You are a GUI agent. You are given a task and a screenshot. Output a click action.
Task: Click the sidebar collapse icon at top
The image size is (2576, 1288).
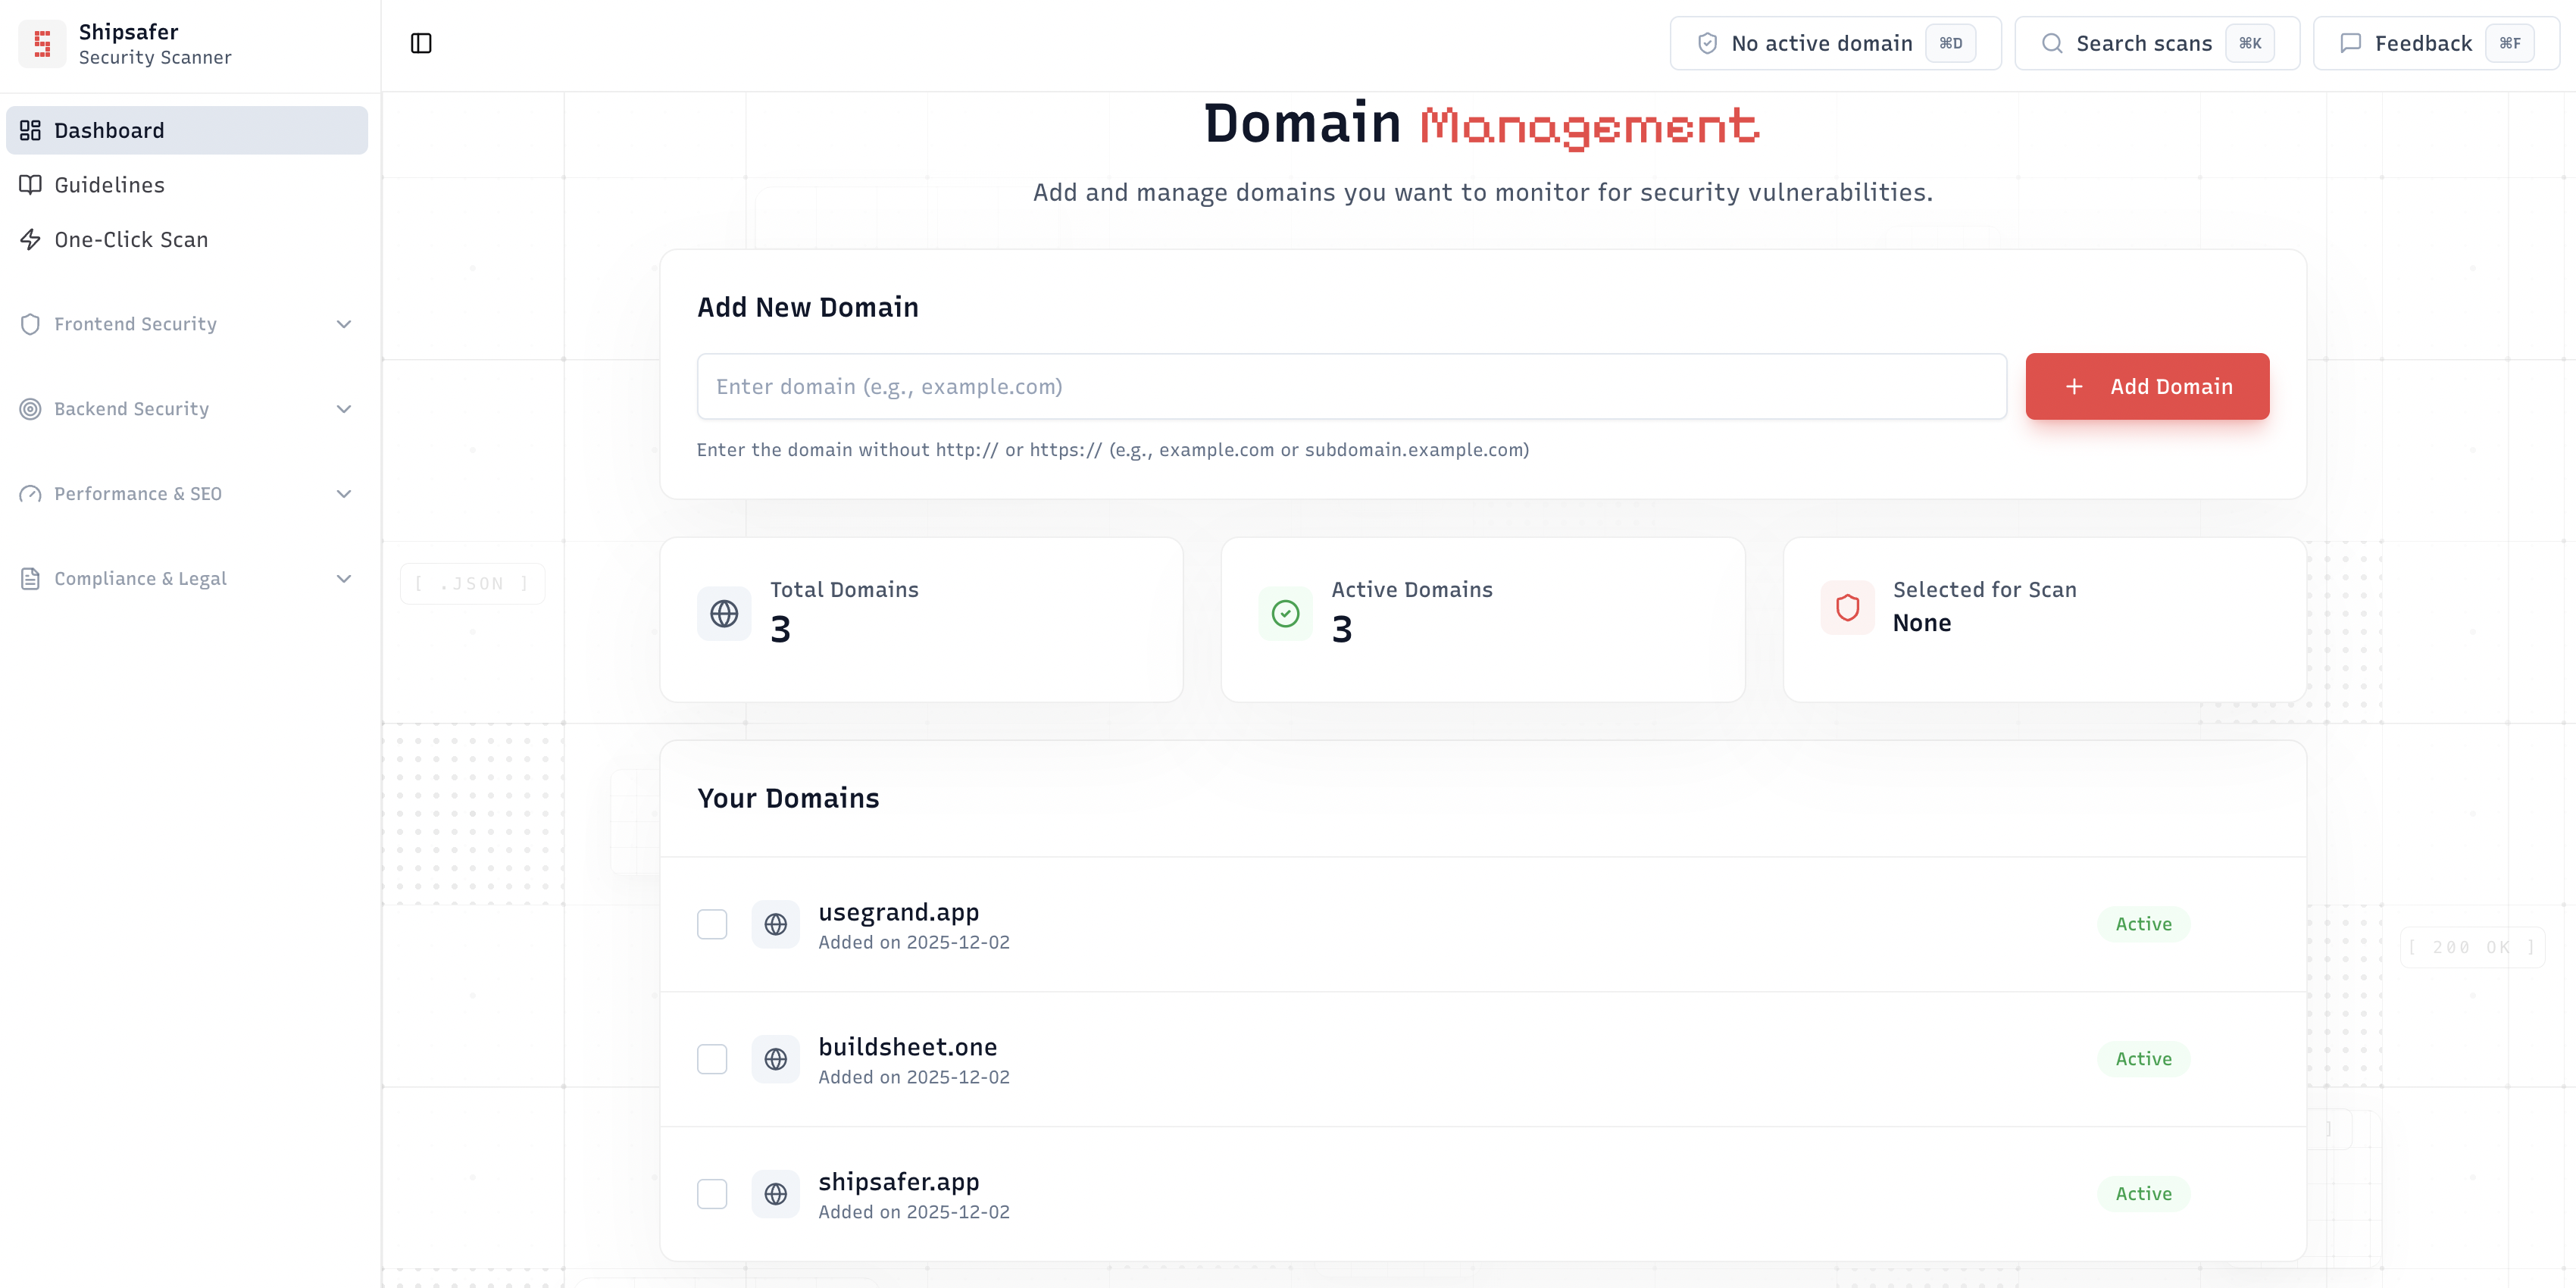[x=420, y=43]
